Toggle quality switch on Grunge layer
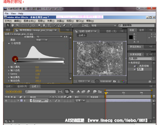This screenshot has width=157, height=125. tap(56, 100)
